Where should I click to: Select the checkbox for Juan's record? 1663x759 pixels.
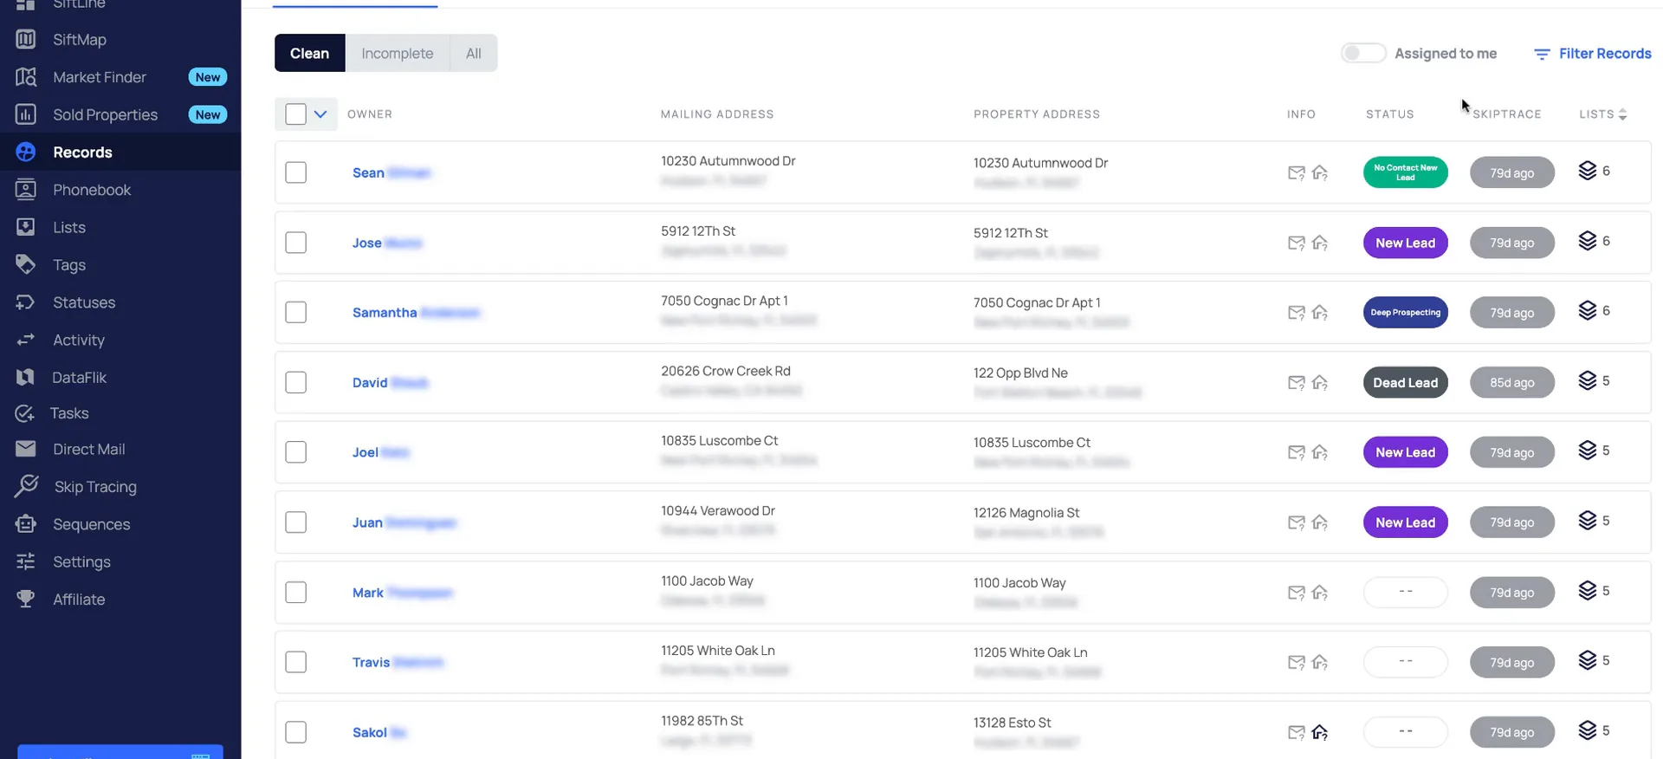[x=295, y=522]
